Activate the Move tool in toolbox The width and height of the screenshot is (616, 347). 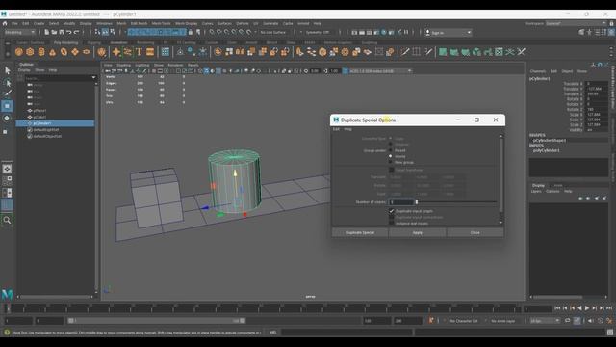coord(7,106)
